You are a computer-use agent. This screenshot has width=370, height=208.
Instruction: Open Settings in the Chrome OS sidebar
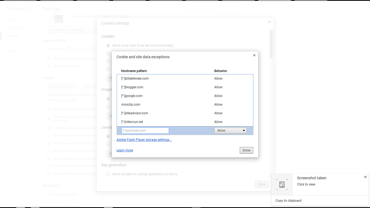pos(12,36)
